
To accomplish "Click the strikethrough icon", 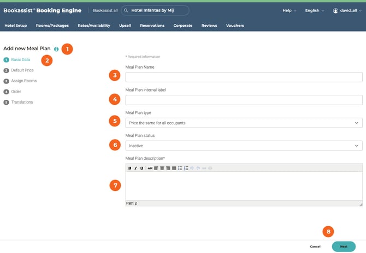I will tap(150, 168).
